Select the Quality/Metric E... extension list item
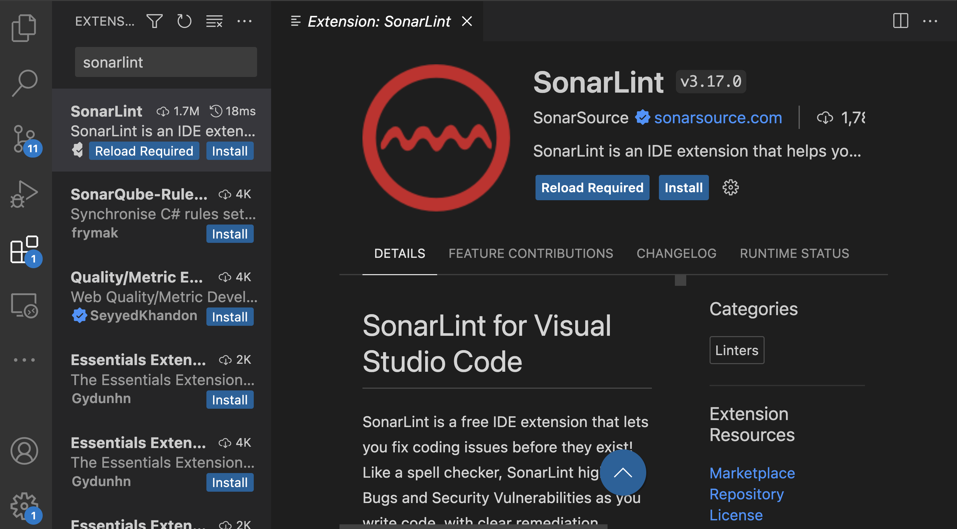Image resolution: width=957 pixels, height=529 pixels. (x=161, y=296)
